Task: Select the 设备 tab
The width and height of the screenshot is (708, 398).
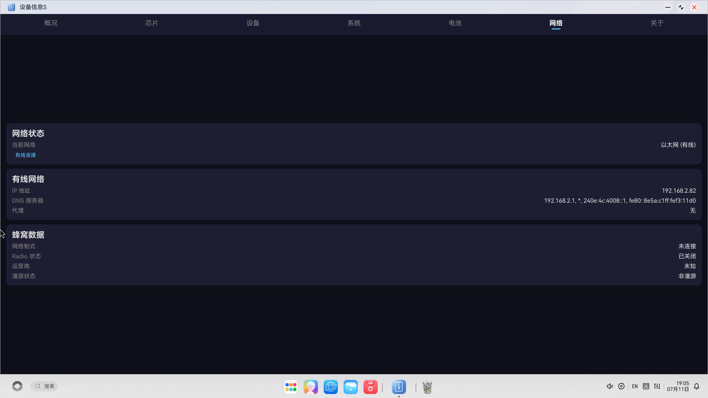Action: pyautogui.click(x=253, y=23)
